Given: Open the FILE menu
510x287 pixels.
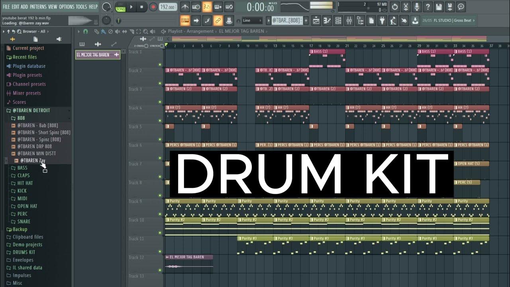Looking at the screenshot, I should click(x=6, y=7).
